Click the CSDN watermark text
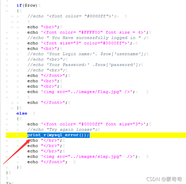186x184 pixels. coord(164,179)
